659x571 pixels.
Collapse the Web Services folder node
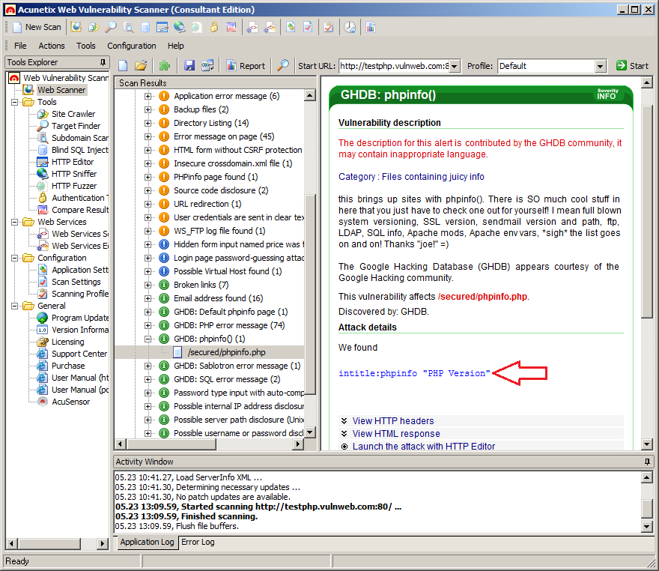pos(15,222)
